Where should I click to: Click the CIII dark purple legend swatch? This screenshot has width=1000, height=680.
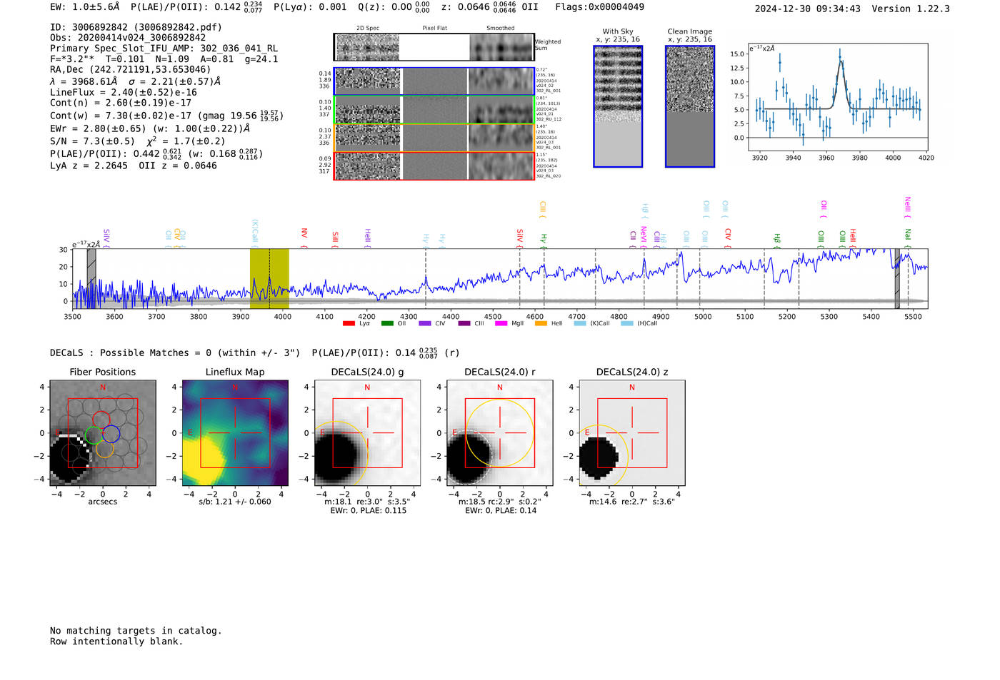coord(464,323)
